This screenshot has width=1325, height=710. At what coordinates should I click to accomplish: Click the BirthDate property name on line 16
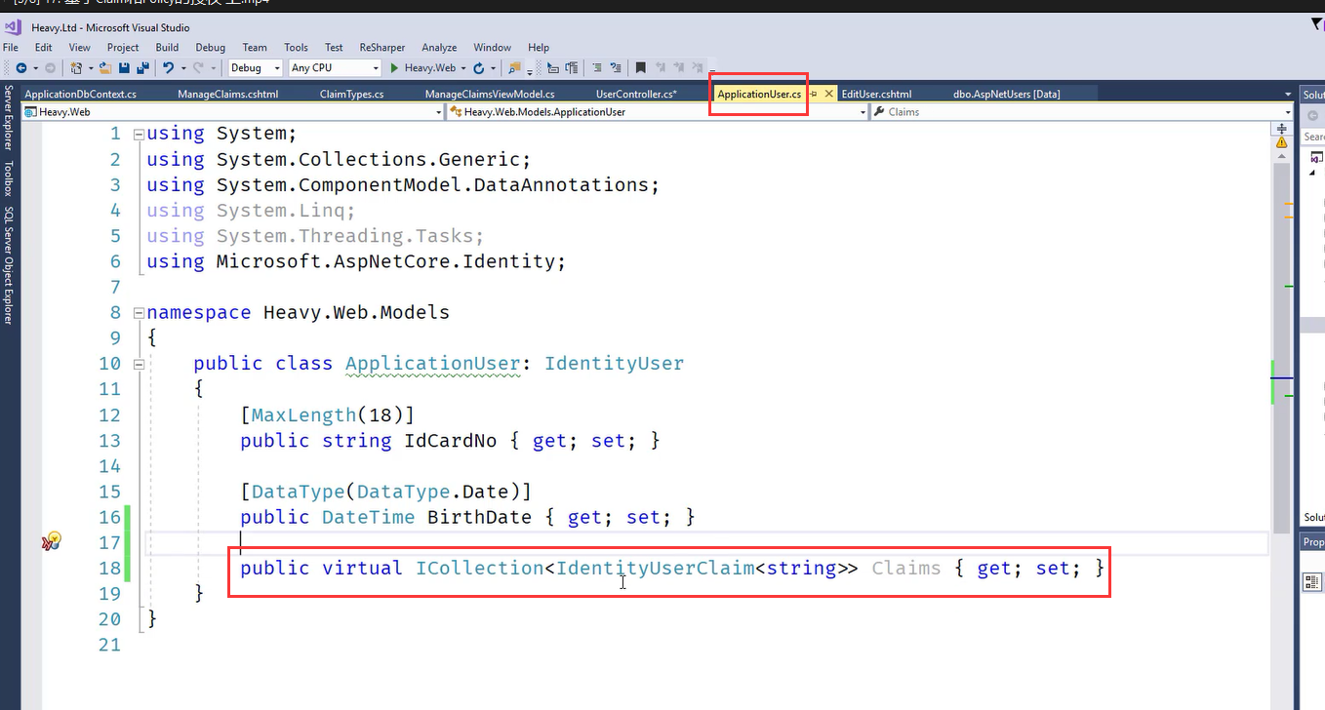479,517
